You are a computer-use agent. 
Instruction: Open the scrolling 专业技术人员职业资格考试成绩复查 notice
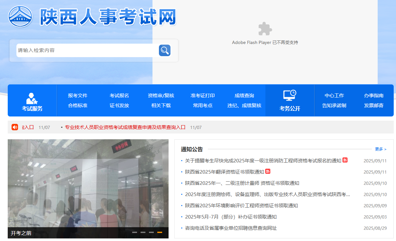pos(125,127)
